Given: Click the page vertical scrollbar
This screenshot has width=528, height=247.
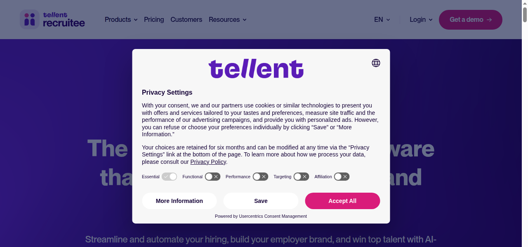Looking at the screenshot, I should pos(525,123).
